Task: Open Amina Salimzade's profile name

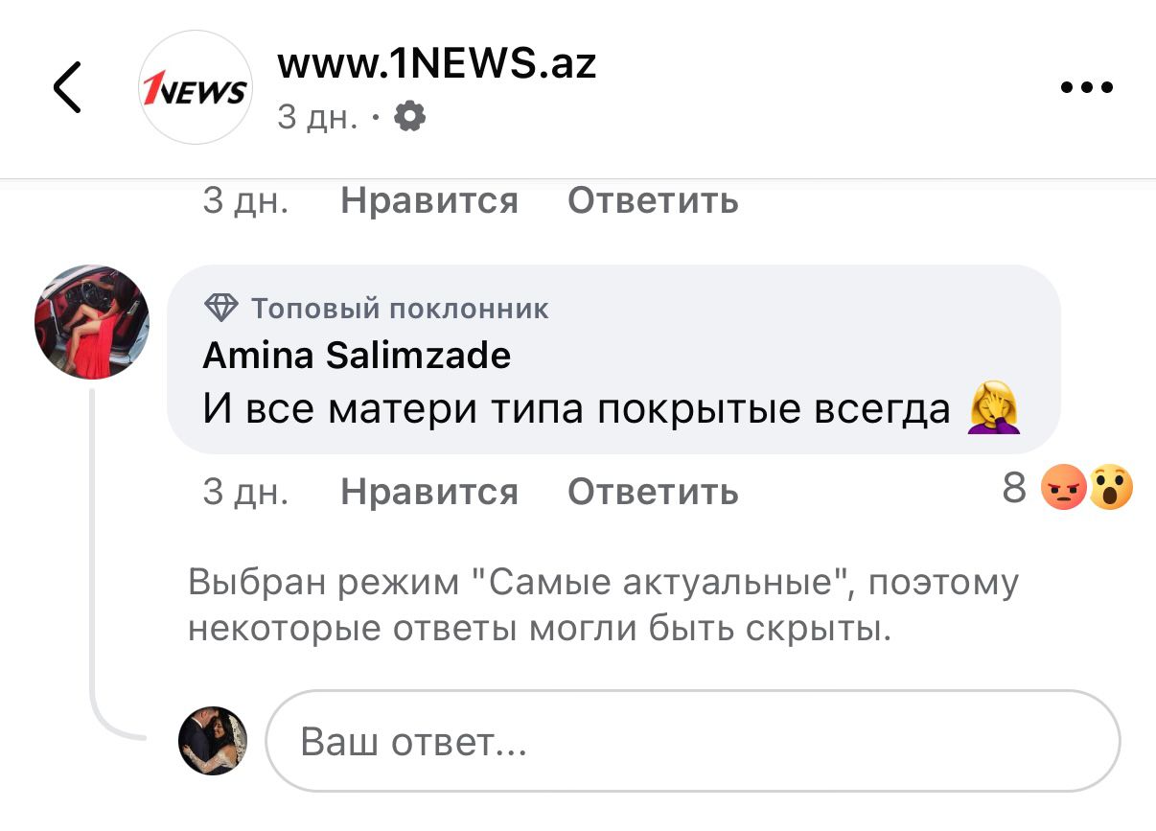Action: coord(357,356)
